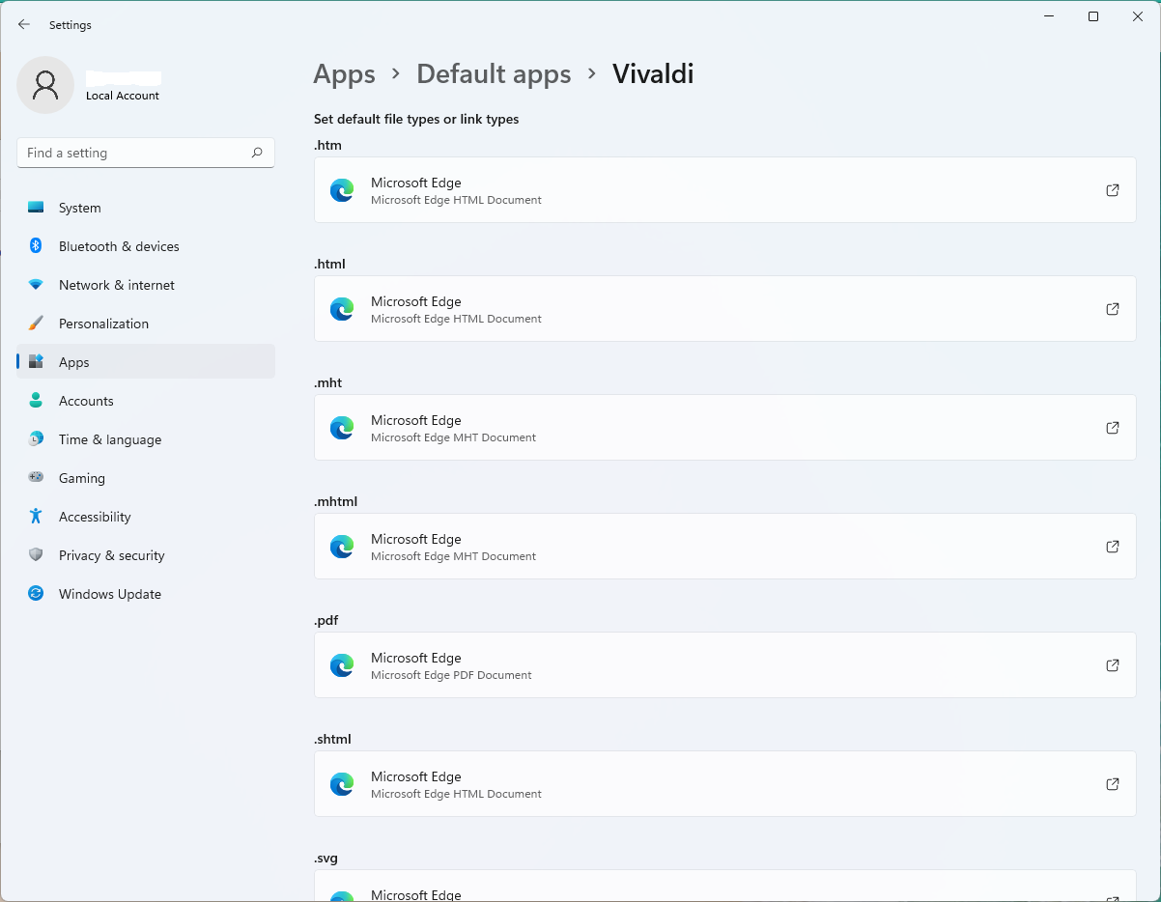Click the Windows Update sync icon
Viewport: 1161px width, 902px height.
click(36, 594)
